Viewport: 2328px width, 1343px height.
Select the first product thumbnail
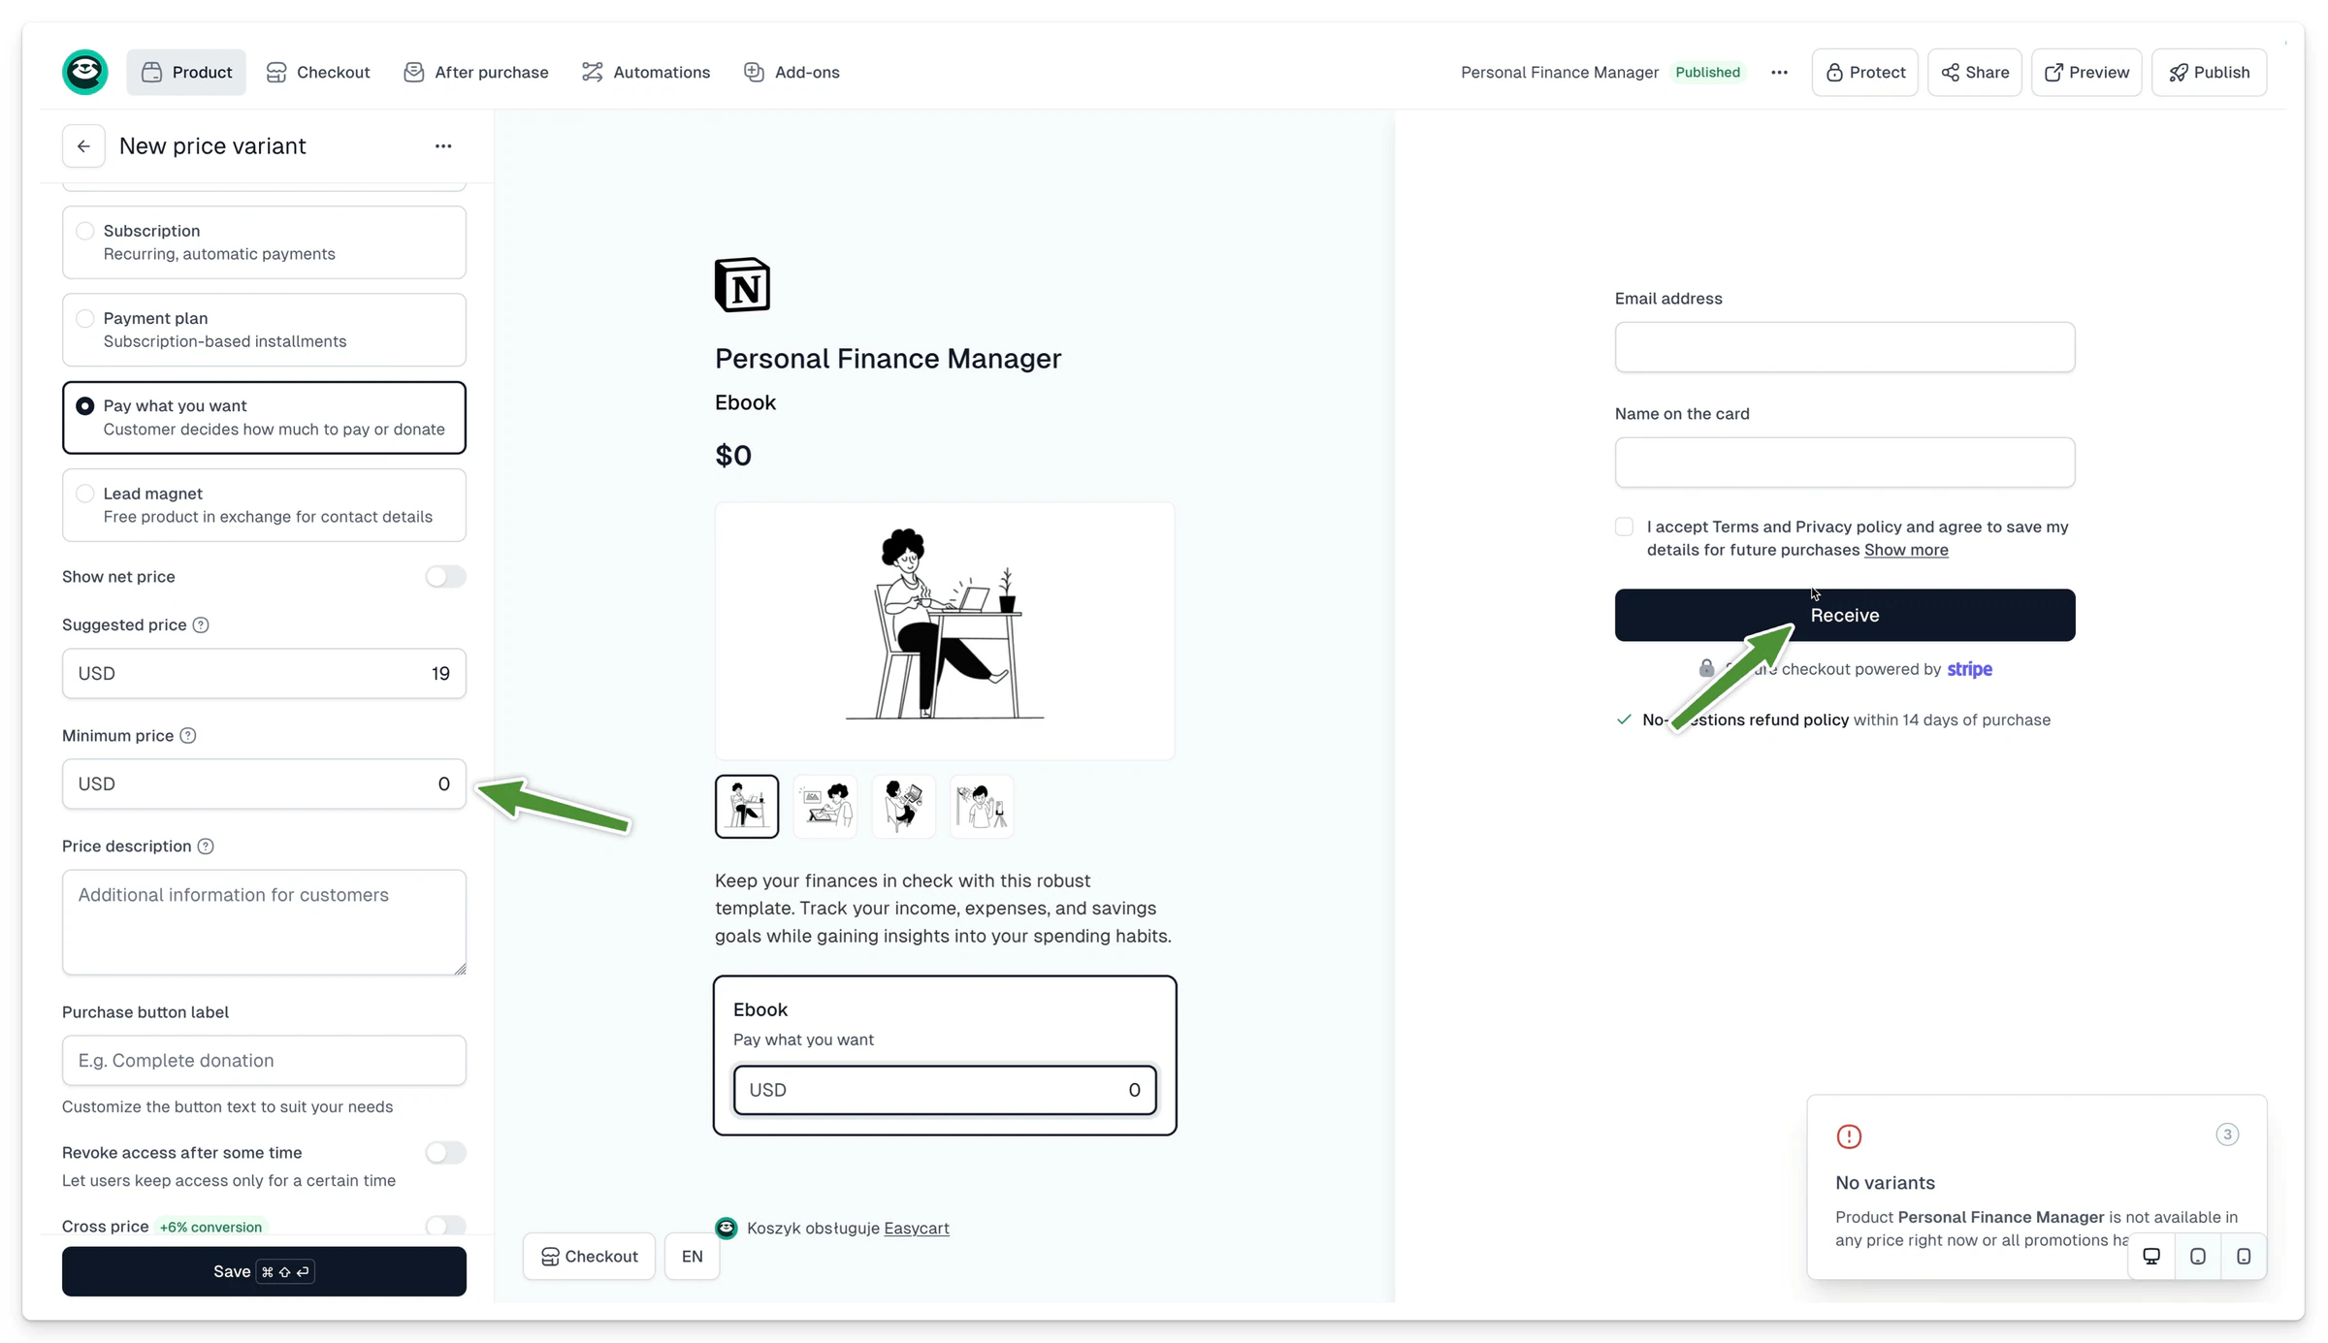(747, 807)
